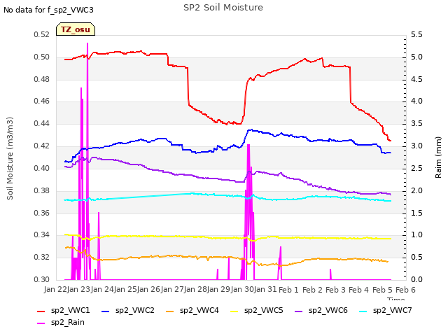Toggle the sp2_VWC4 legend entry
Screen dimensions: 448x336
192,311
